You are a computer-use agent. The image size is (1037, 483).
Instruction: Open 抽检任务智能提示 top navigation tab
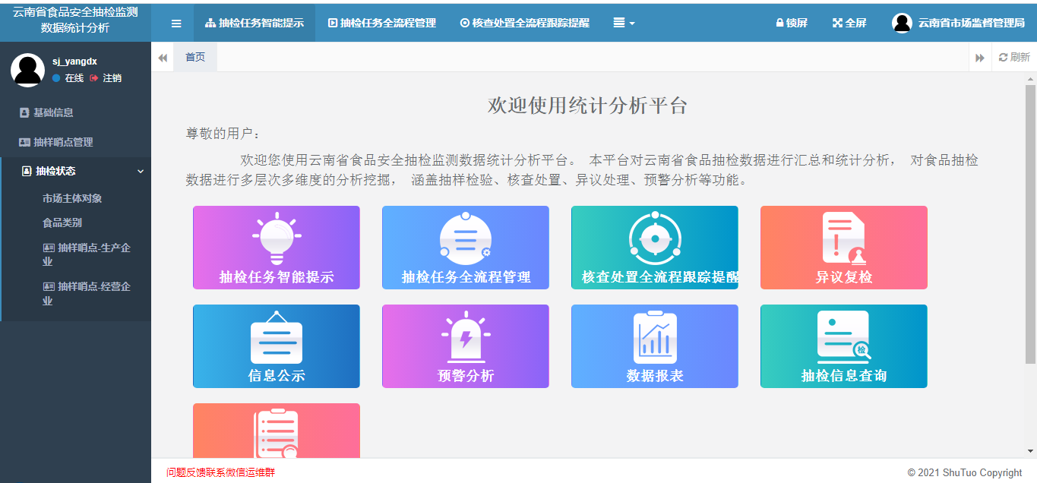point(255,24)
